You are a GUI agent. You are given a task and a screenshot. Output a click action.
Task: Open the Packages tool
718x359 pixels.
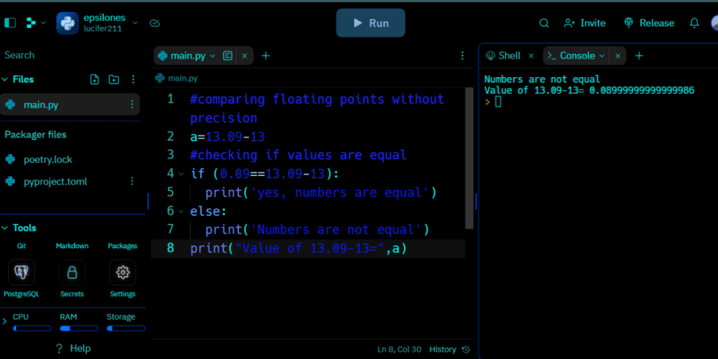[x=122, y=246]
